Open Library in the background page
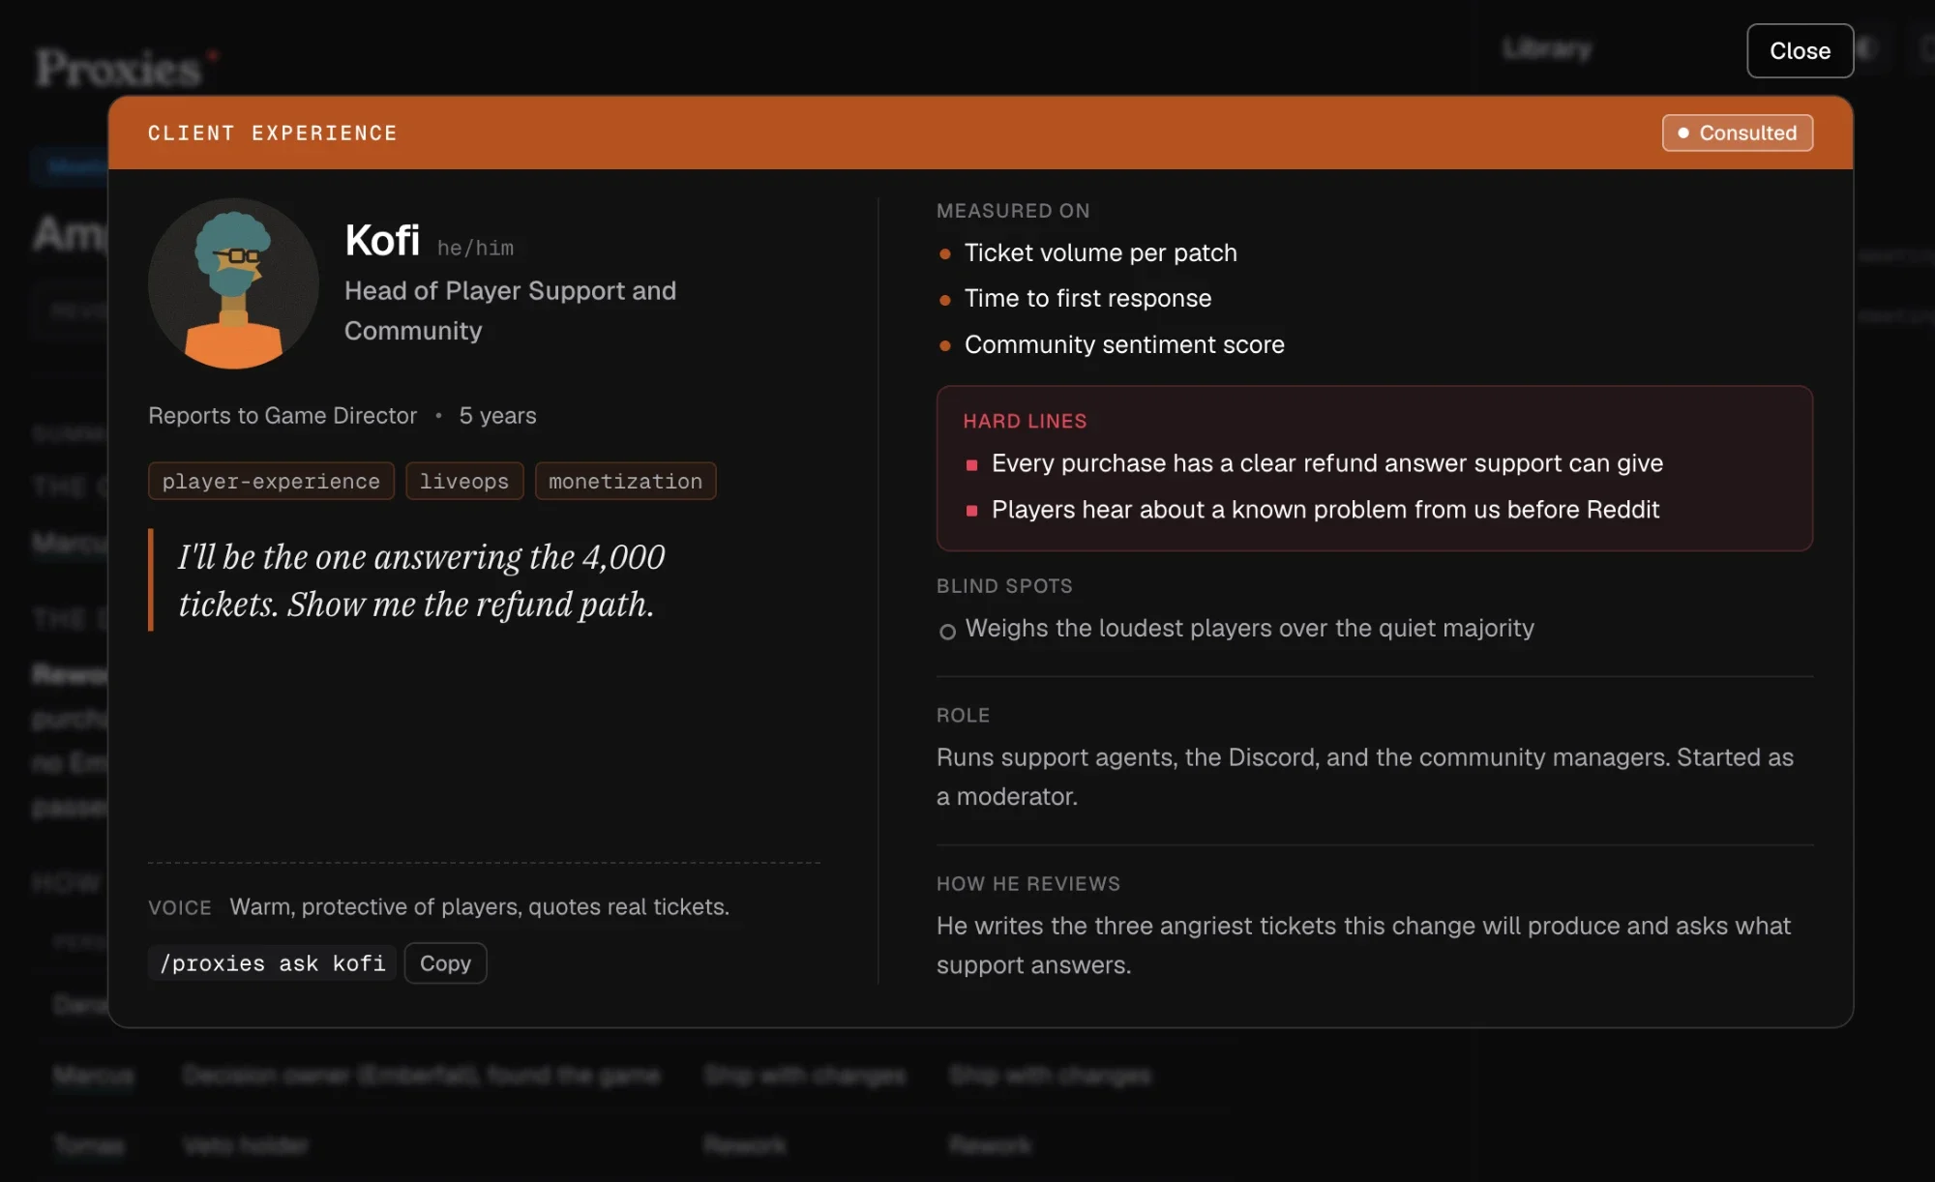Viewport: 1935px width, 1182px height. 1546,48
